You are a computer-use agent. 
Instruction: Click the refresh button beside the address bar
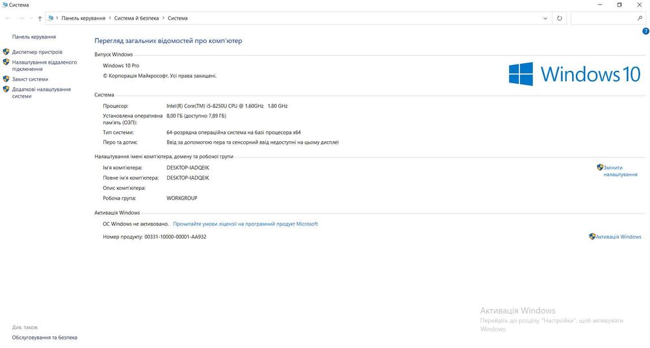pos(560,18)
